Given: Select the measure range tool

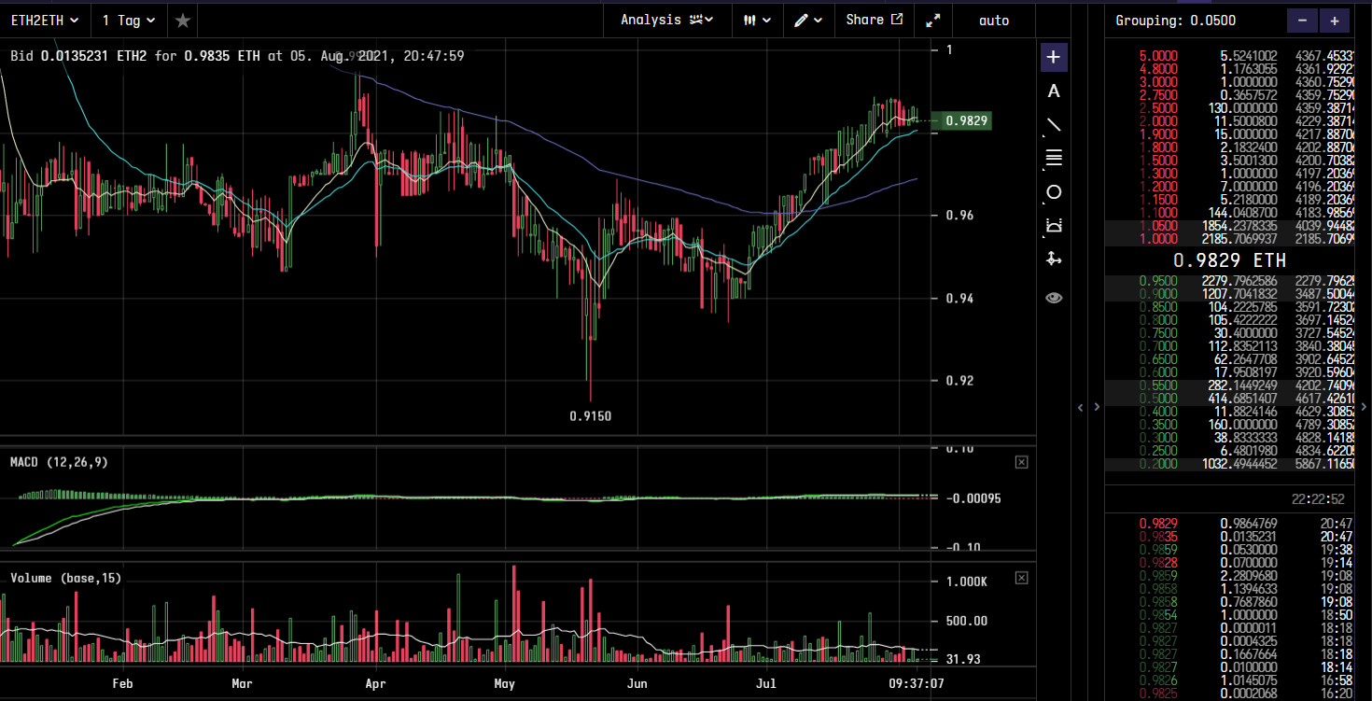Looking at the screenshot, I should coord(1054,225).
